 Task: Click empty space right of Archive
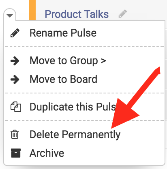click(115, 153)
